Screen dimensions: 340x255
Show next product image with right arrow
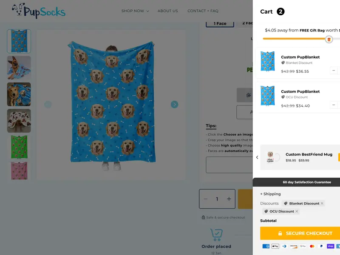(174, 105)
